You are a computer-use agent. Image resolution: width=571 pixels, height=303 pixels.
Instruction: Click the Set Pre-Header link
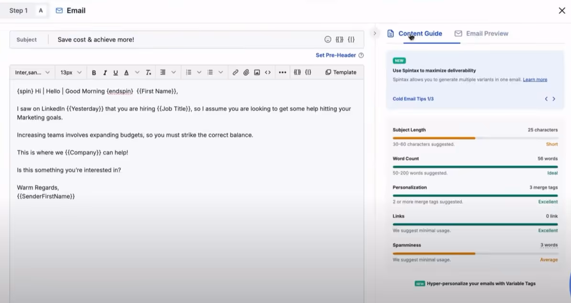(x=335, y=55)
